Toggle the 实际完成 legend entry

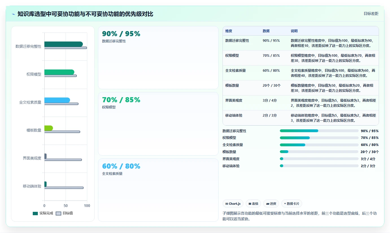43,213
